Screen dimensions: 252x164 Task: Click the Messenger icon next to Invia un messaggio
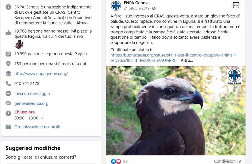point(8,94)
